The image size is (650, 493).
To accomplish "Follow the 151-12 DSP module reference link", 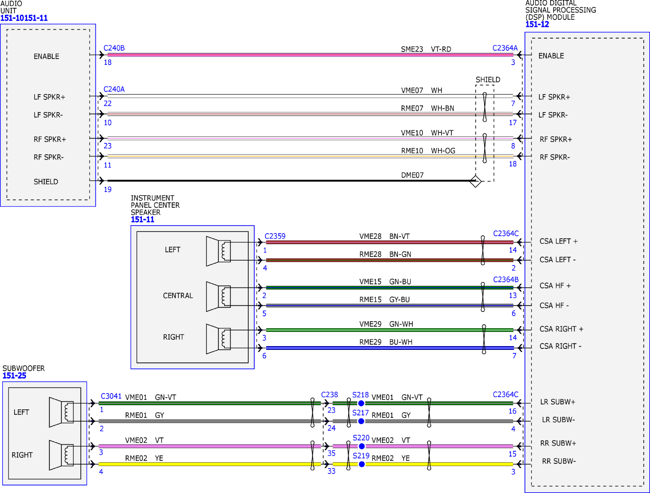I will click(537, 24).
